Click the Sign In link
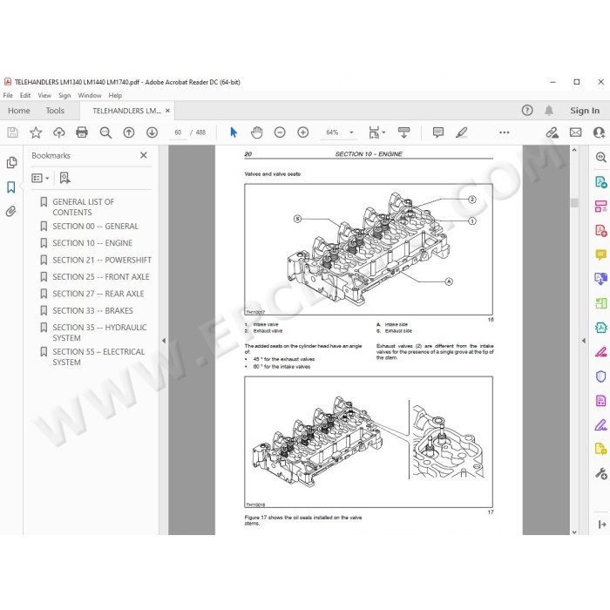This screenshot has height=610, width=610. (585, 111)
